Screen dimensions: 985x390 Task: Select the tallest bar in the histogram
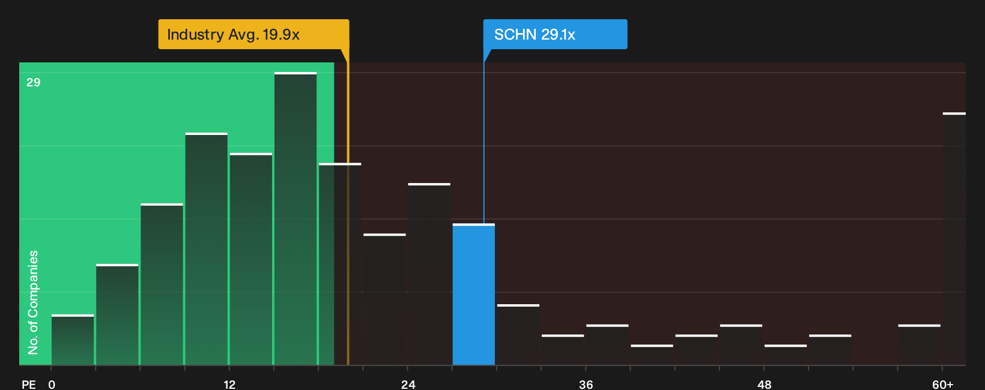point(295,218)
